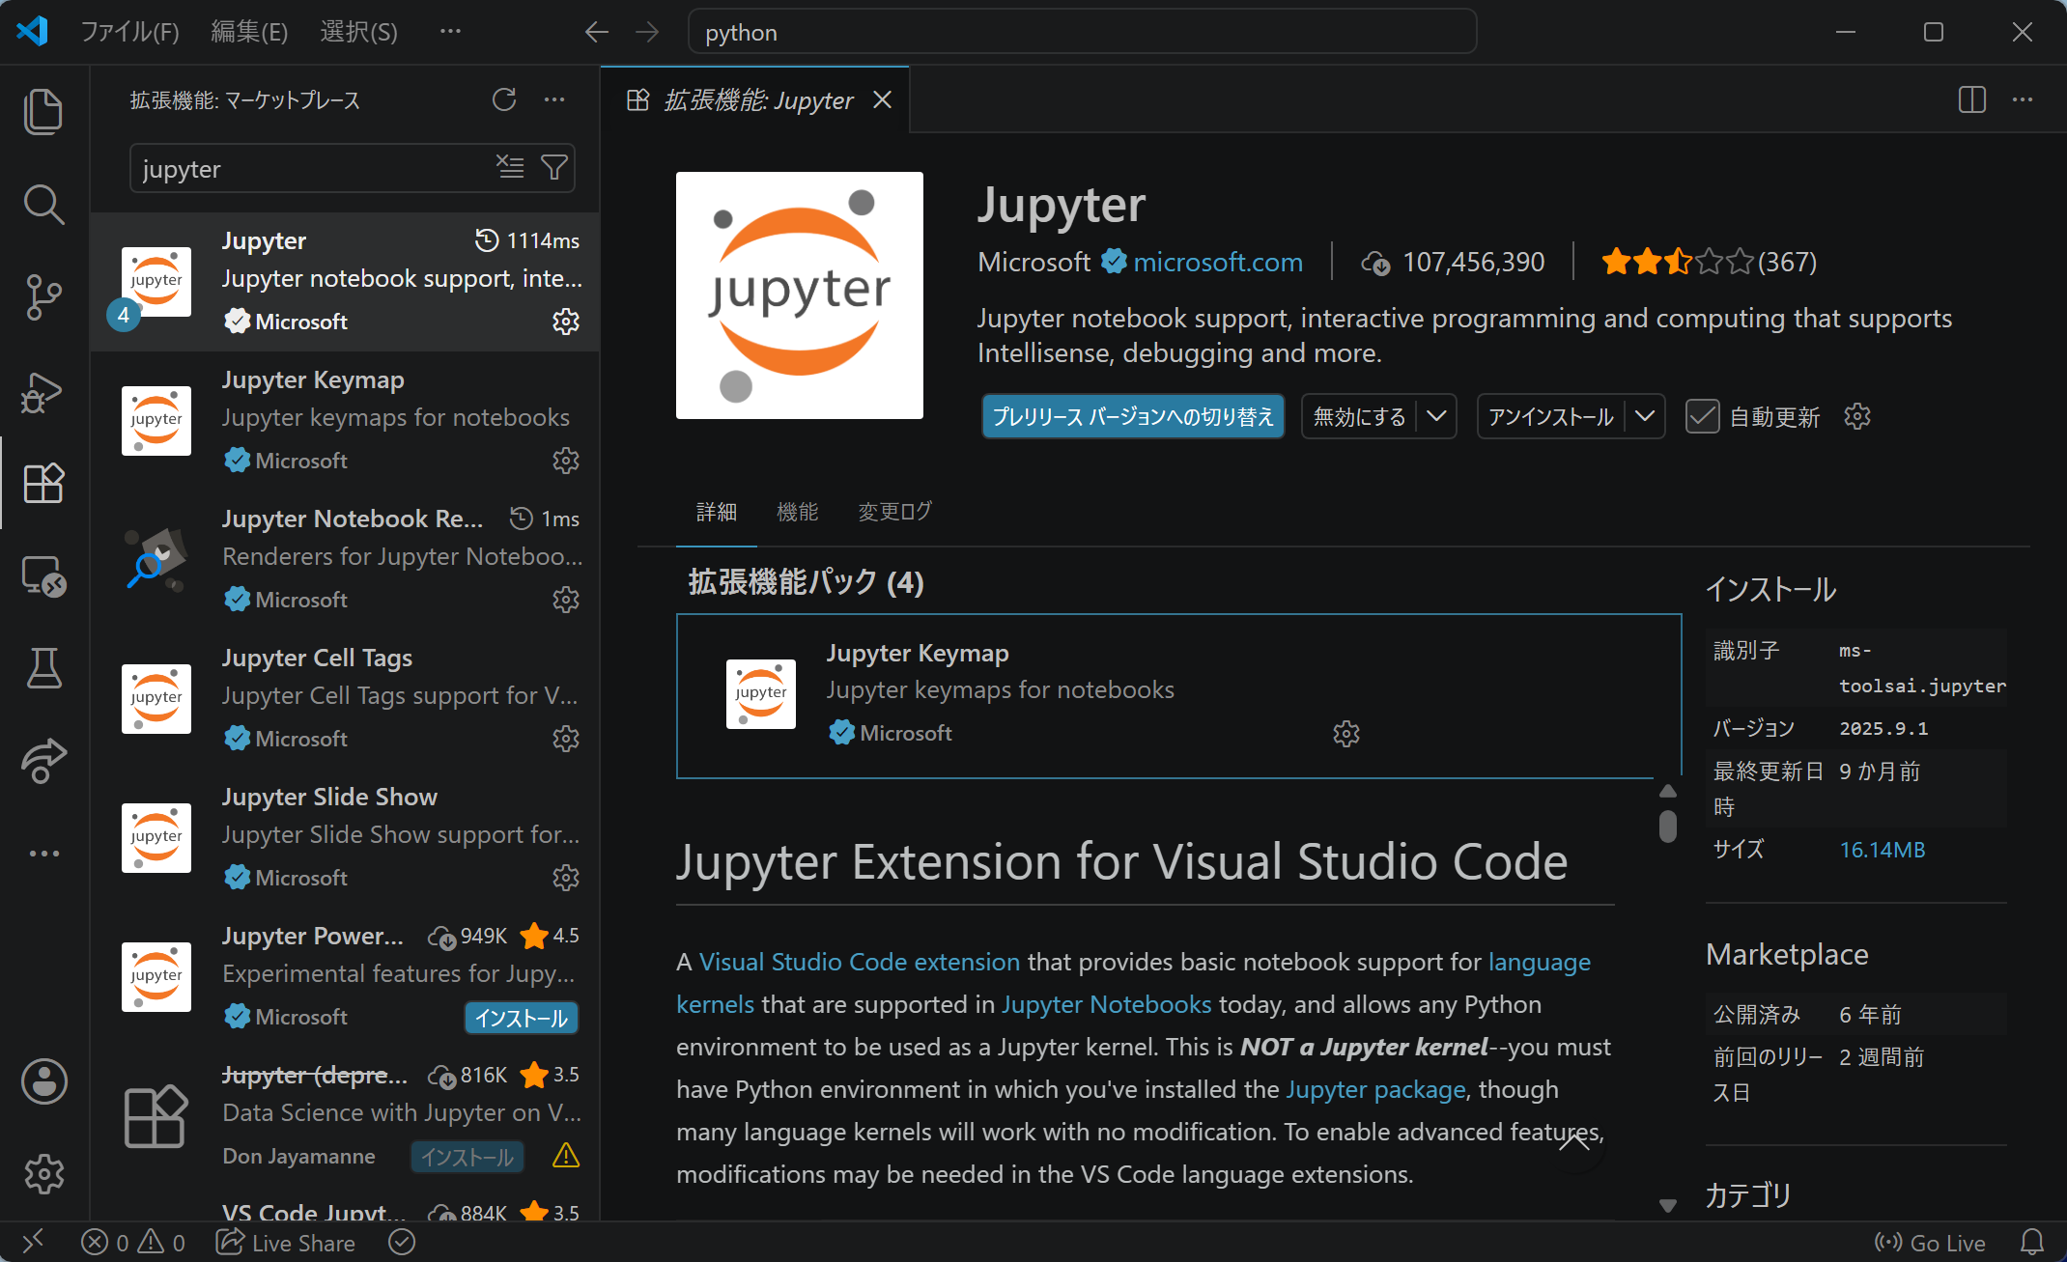Open settings gear beside auto update
The width and height of the screenshot is (2067, 1262).
point(1857,416)
